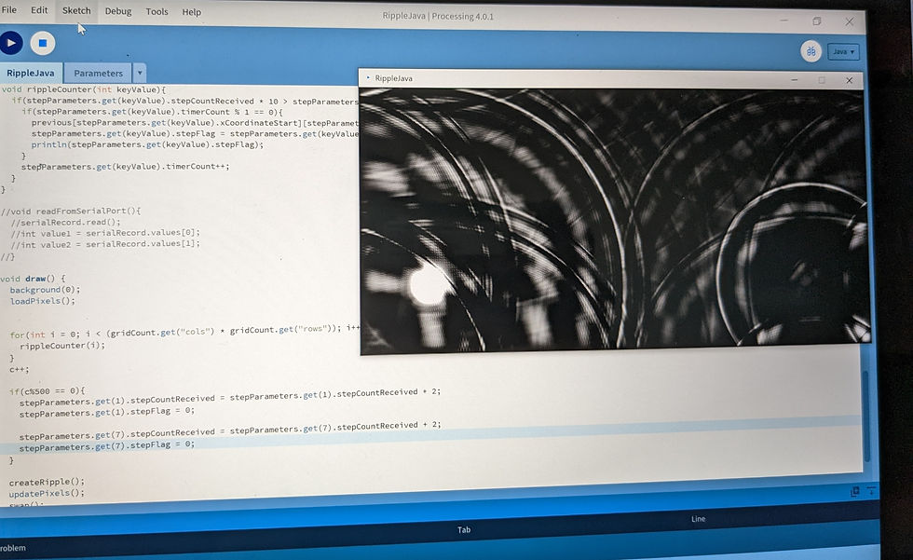Switch to the Parameters tab

click(98, 73)
